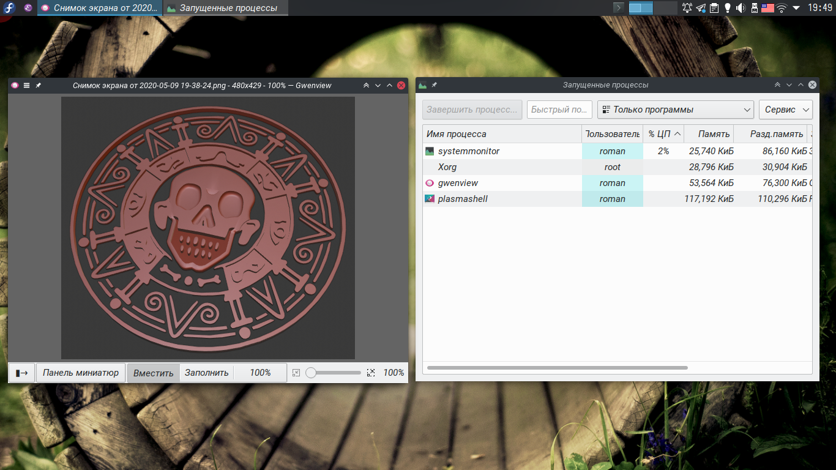Sort by % ЦП column header
The image size is (836, 470).
click(x=663, y=134)
